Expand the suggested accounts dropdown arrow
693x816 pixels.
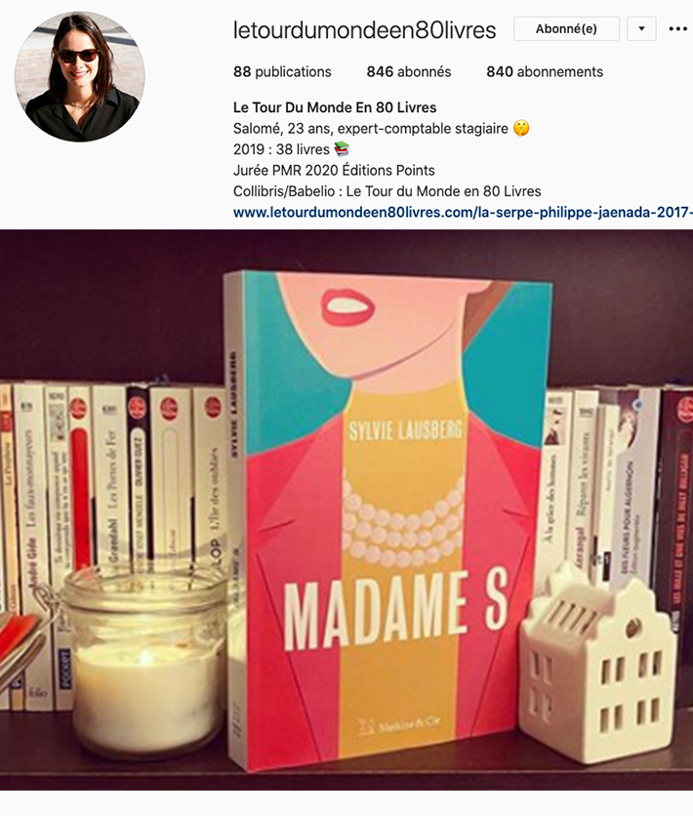point(641,28)
